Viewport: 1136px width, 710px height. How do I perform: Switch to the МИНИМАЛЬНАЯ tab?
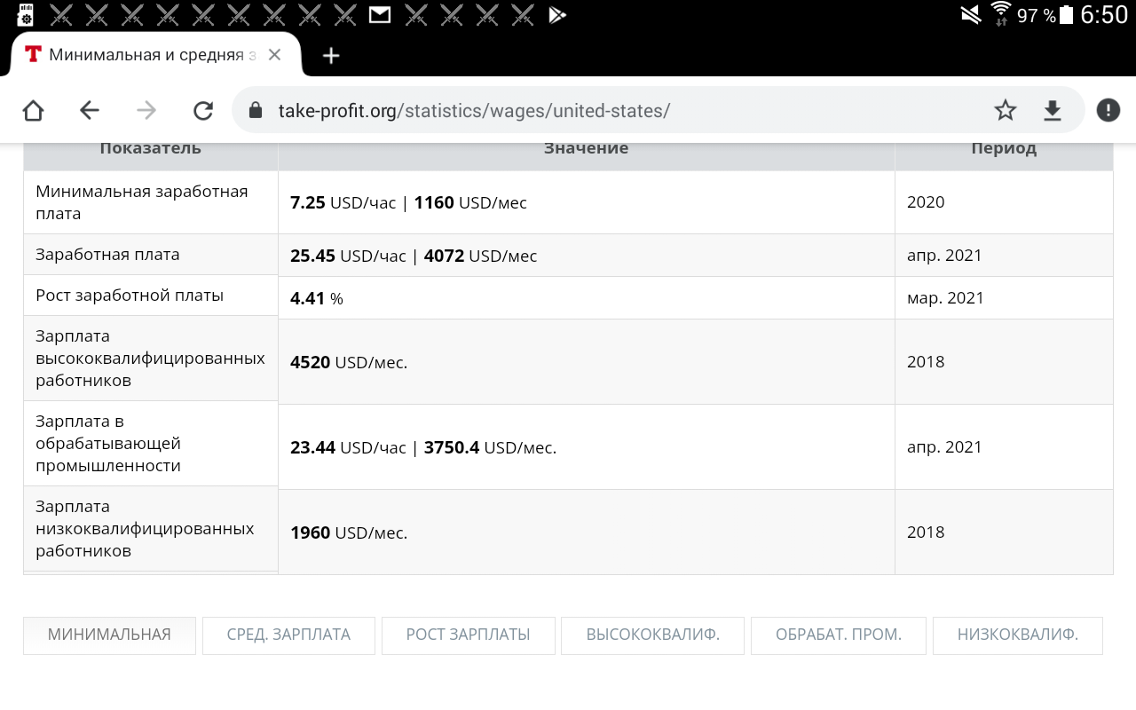coord(109,635)
